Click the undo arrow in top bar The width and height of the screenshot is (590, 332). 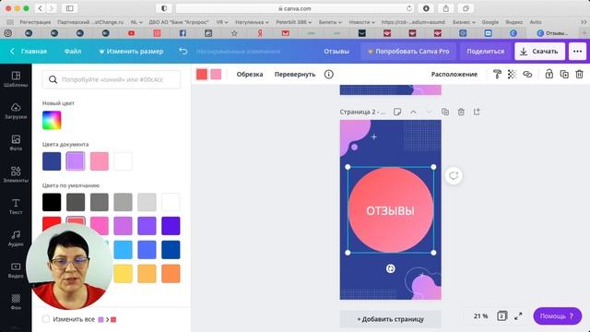tap(183, 52)
